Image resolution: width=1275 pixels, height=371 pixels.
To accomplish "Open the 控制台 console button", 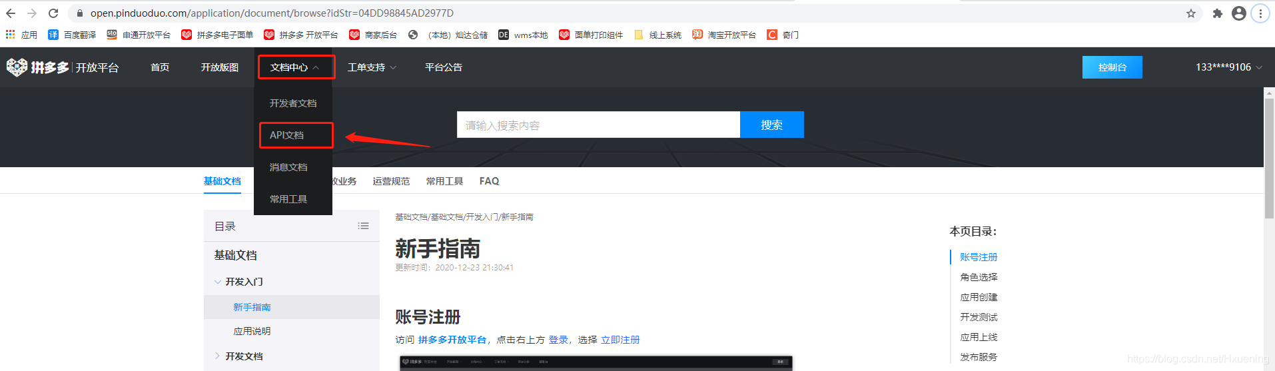I will [1112, 67].
